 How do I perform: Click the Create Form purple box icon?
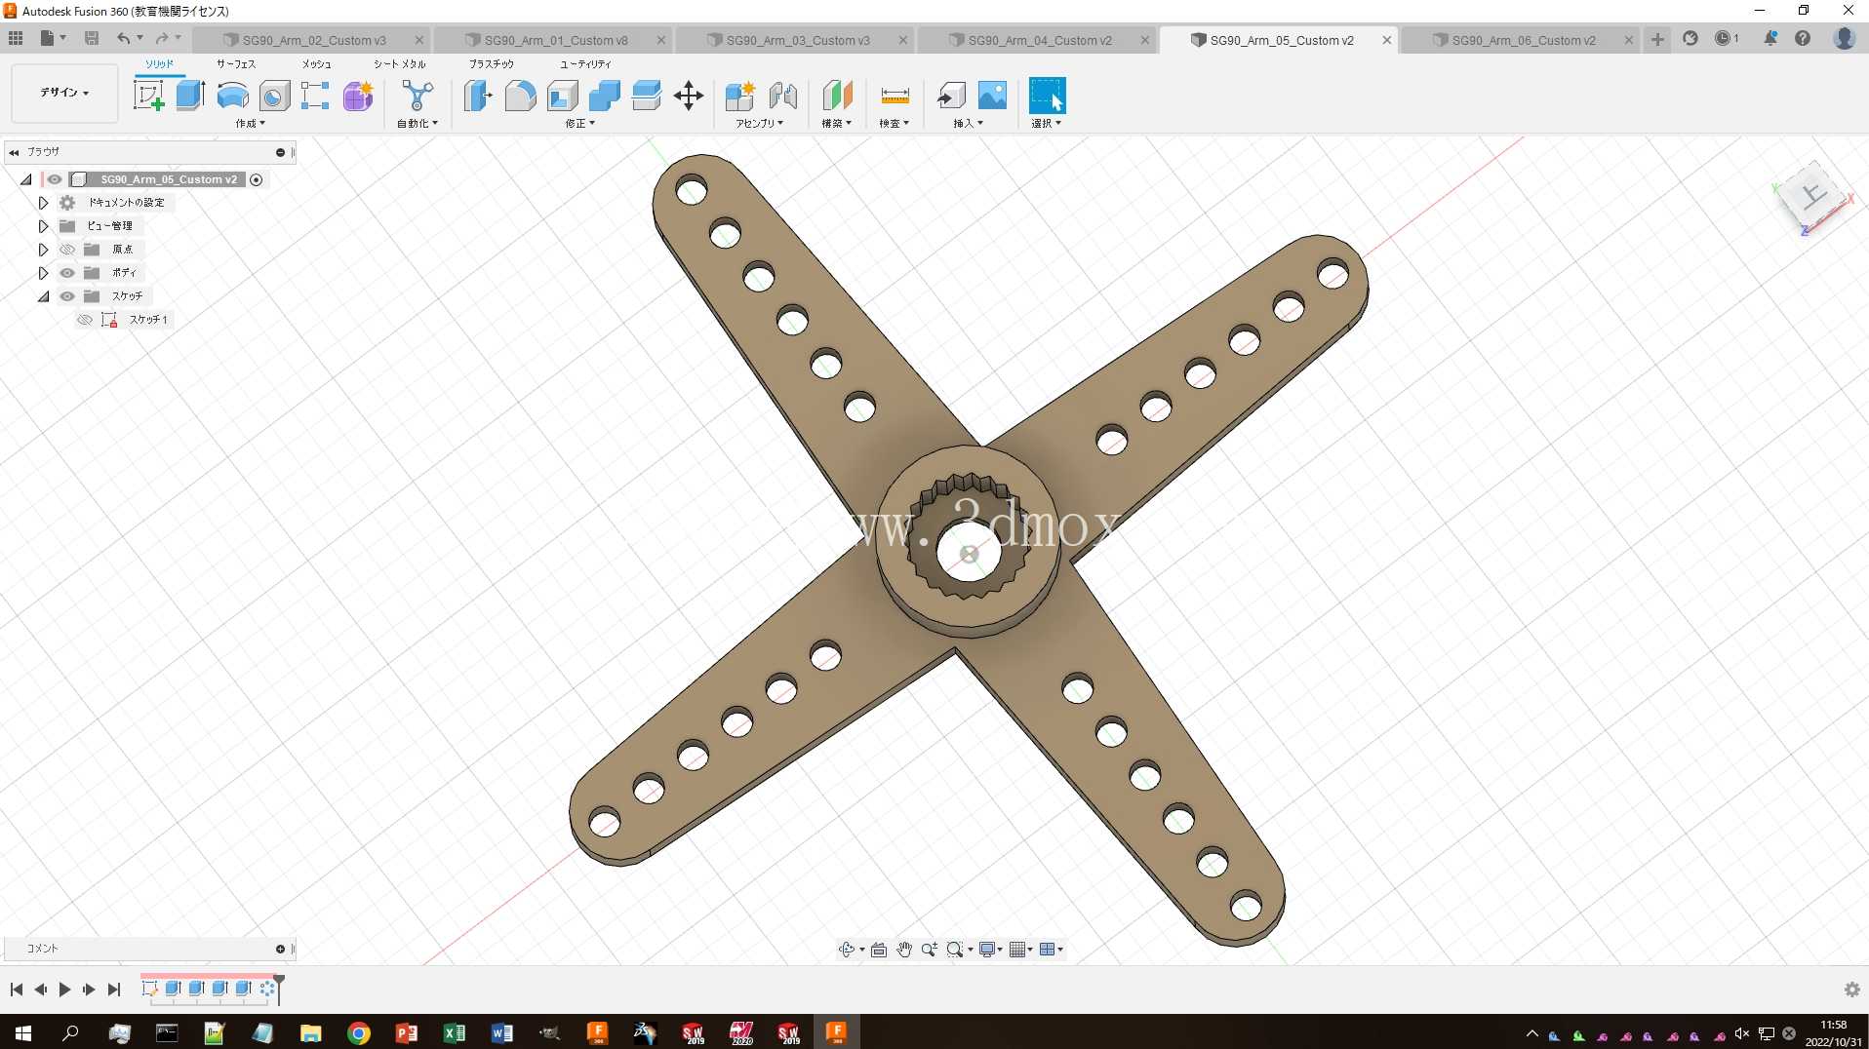pyautogui.click(x=358, y=96)
